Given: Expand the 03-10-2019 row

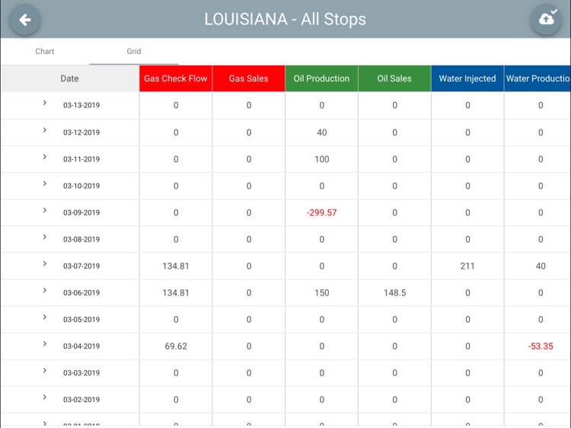Looking at the screenshot, I should pos(45,184).
